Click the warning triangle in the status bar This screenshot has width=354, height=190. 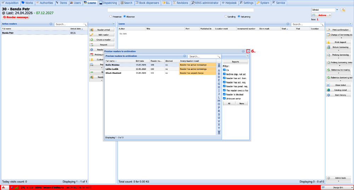4,188
